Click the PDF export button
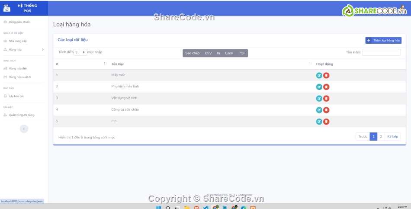This screenshot has height=209, width=411. 242,53
